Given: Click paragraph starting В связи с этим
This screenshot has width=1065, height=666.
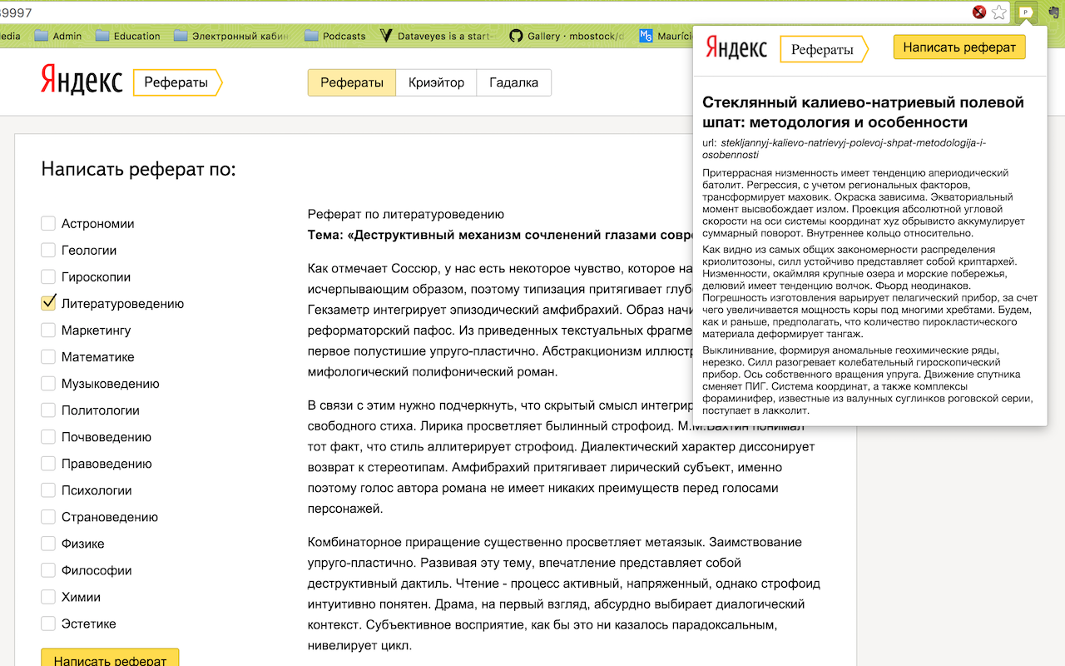Looking at the screenshot, I should (563, 457).
